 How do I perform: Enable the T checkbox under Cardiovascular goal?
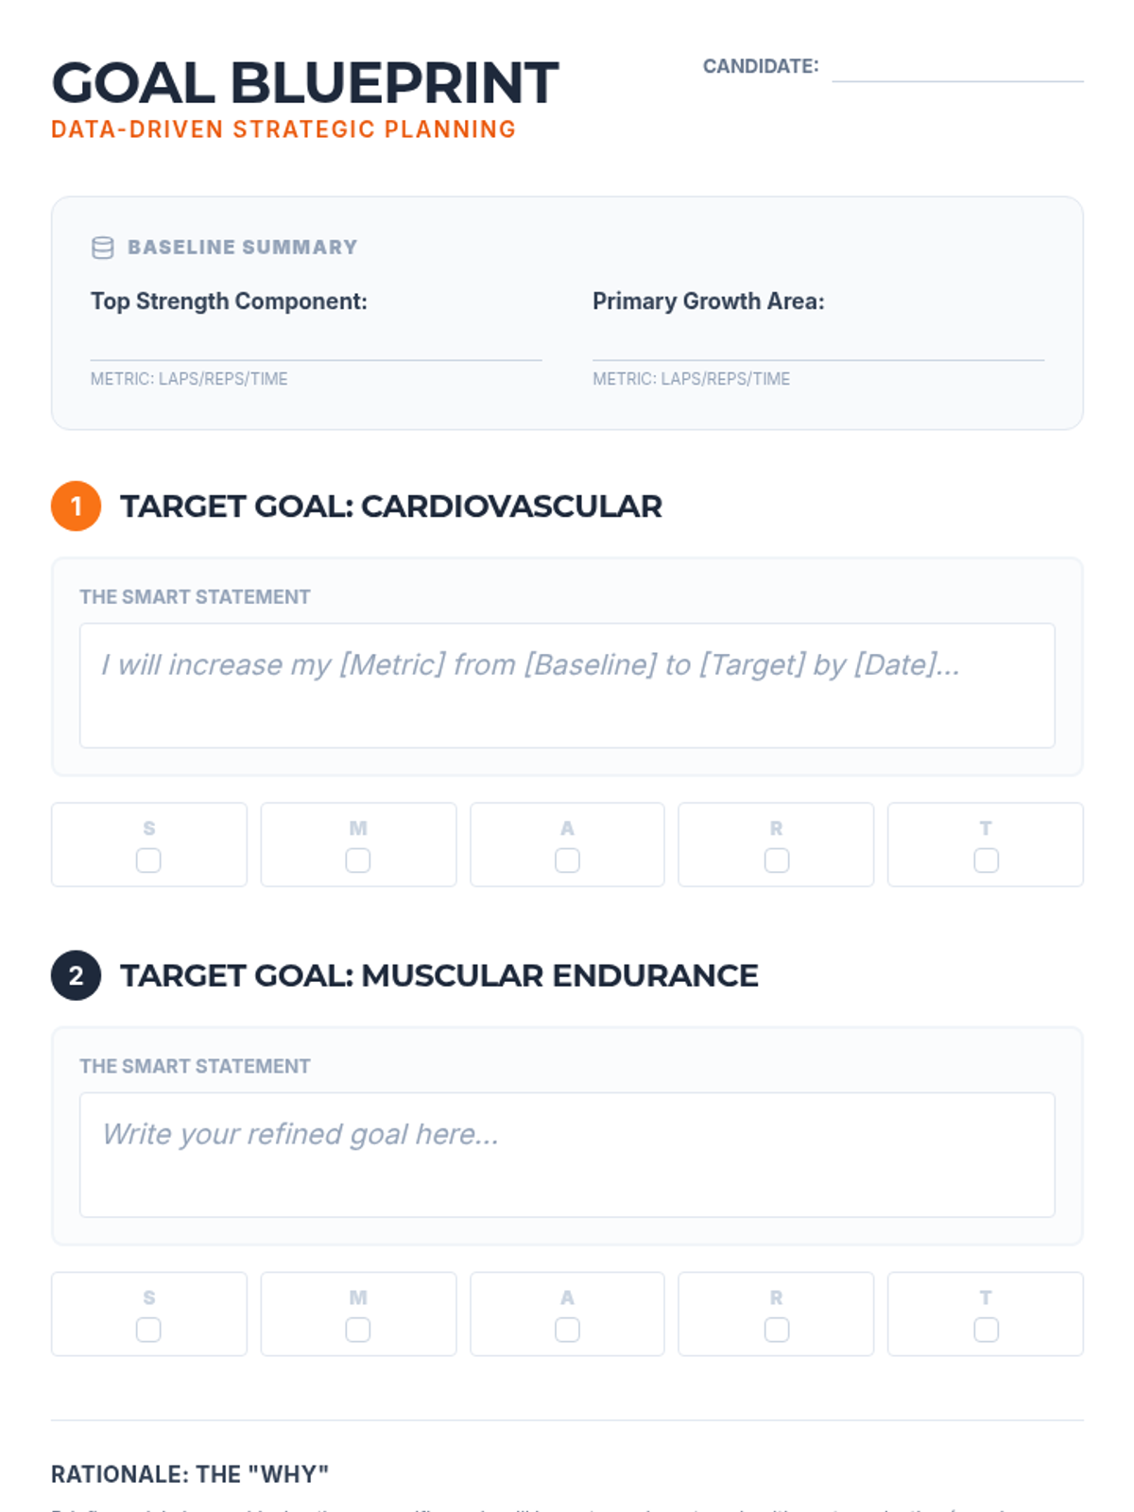click(986, 861)
